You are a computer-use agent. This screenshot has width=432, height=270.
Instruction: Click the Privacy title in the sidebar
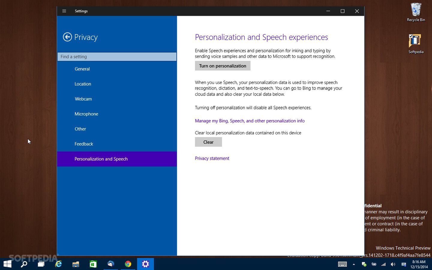click(86, 37)
